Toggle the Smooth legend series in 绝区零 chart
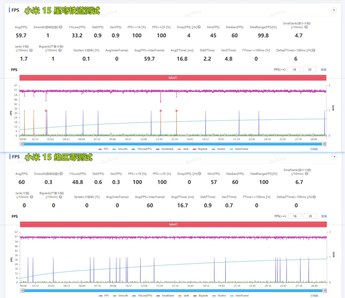This screenshot has height=298, width=345. pyautogui.click(x=120, y=295)
